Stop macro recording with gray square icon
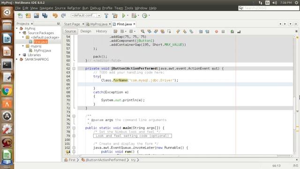Viewport: 300px width, 169px height. (223, 31)
